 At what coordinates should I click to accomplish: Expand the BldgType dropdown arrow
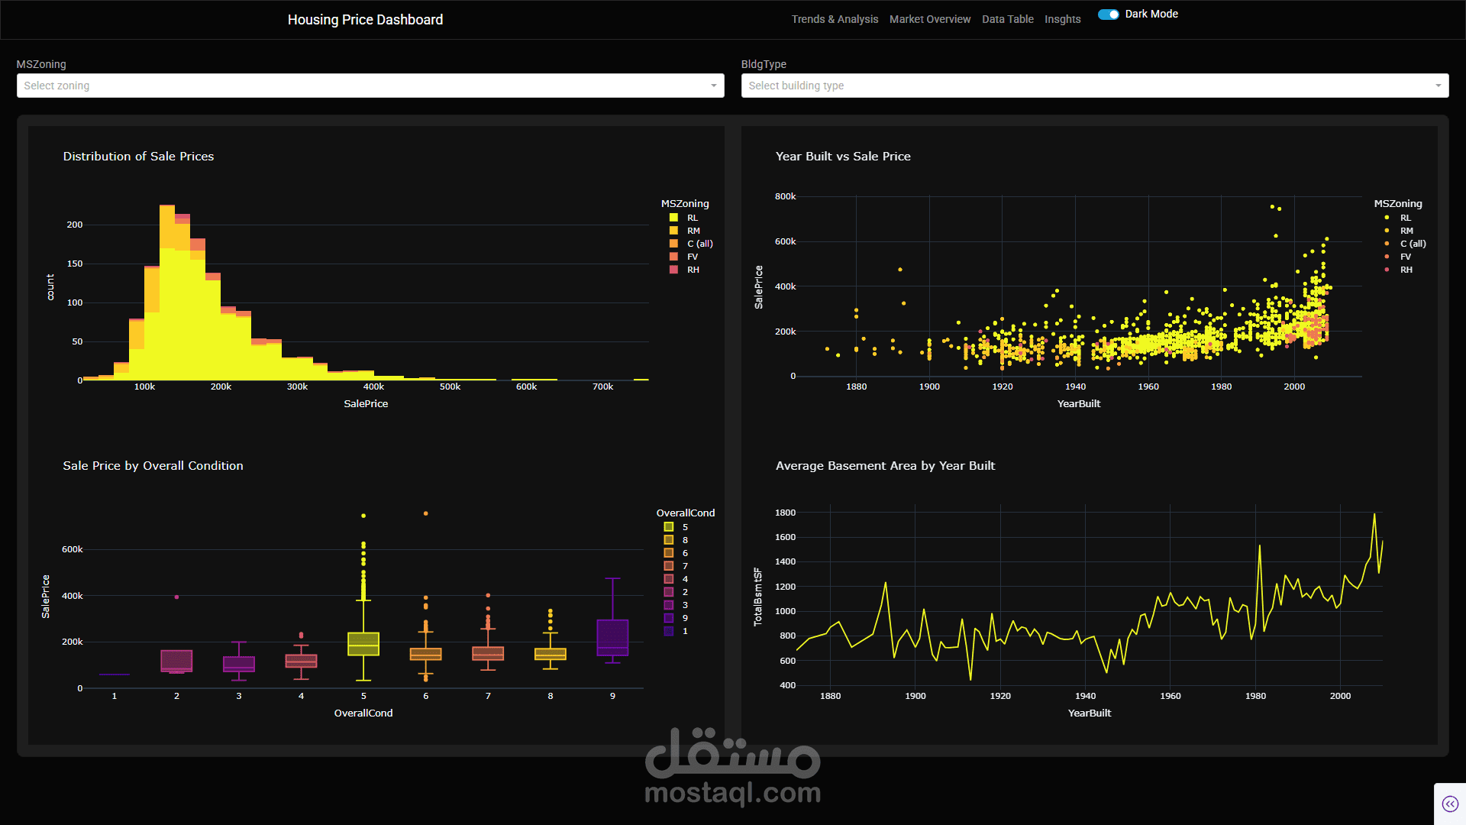1438,86
